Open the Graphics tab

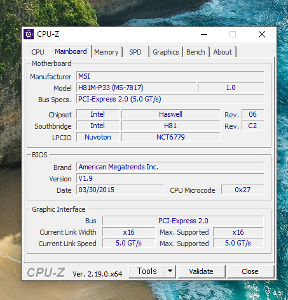click(166, 52)
